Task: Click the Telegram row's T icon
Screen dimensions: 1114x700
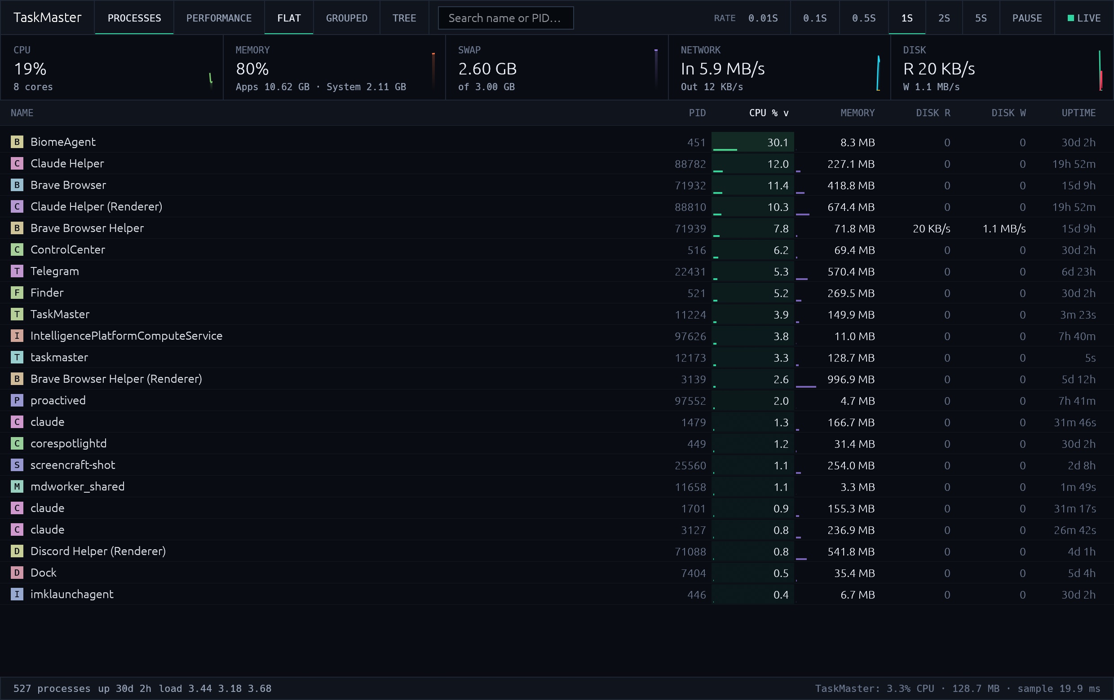Action: coord(17,271)
